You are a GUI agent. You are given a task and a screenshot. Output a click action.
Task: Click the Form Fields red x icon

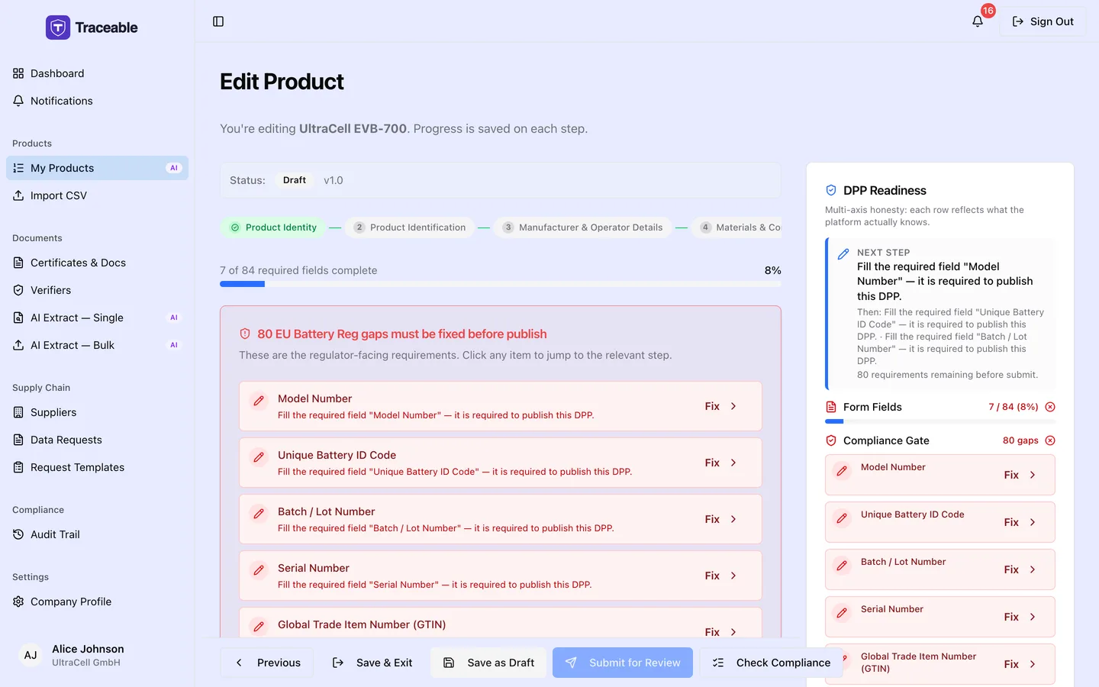(1050, 407)
